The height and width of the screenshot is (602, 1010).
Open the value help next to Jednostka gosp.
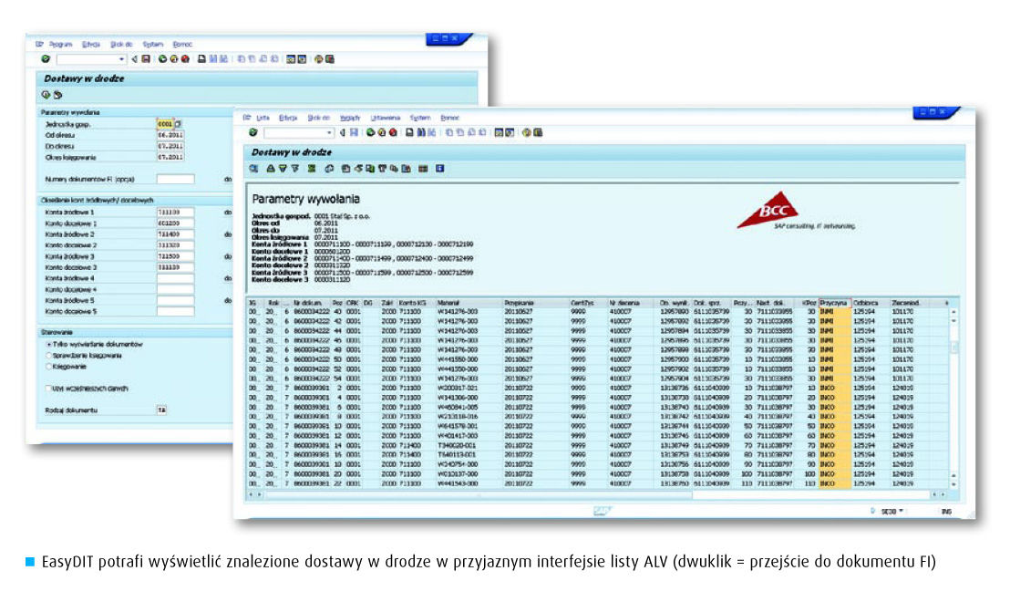point(180,123)
